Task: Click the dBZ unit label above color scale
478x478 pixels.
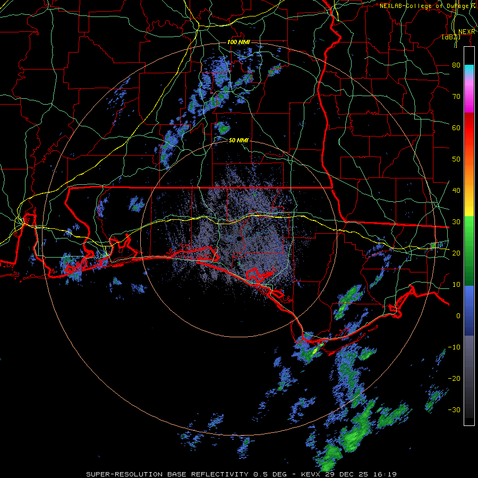Action: [x=451, y=37]
